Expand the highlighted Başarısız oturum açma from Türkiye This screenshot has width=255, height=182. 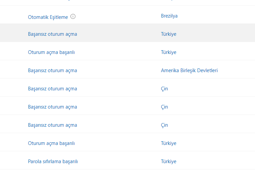[x=52, y=34]
